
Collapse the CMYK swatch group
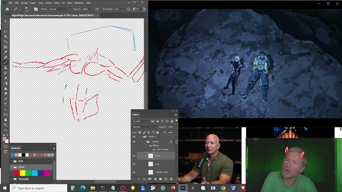pos(12,167)
